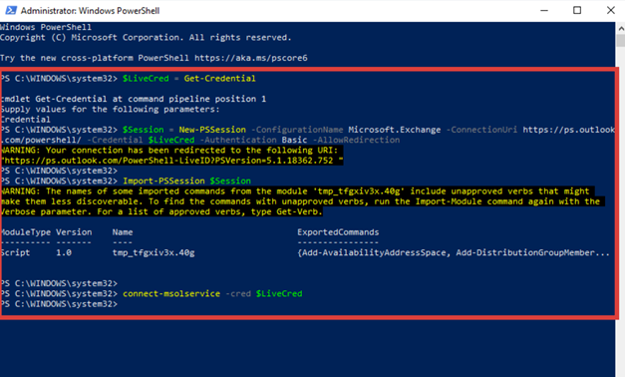The height and width of the screenshot is (377, 625).
Task: Click the PowerShell icon in title bar
Action: point(11,10)
